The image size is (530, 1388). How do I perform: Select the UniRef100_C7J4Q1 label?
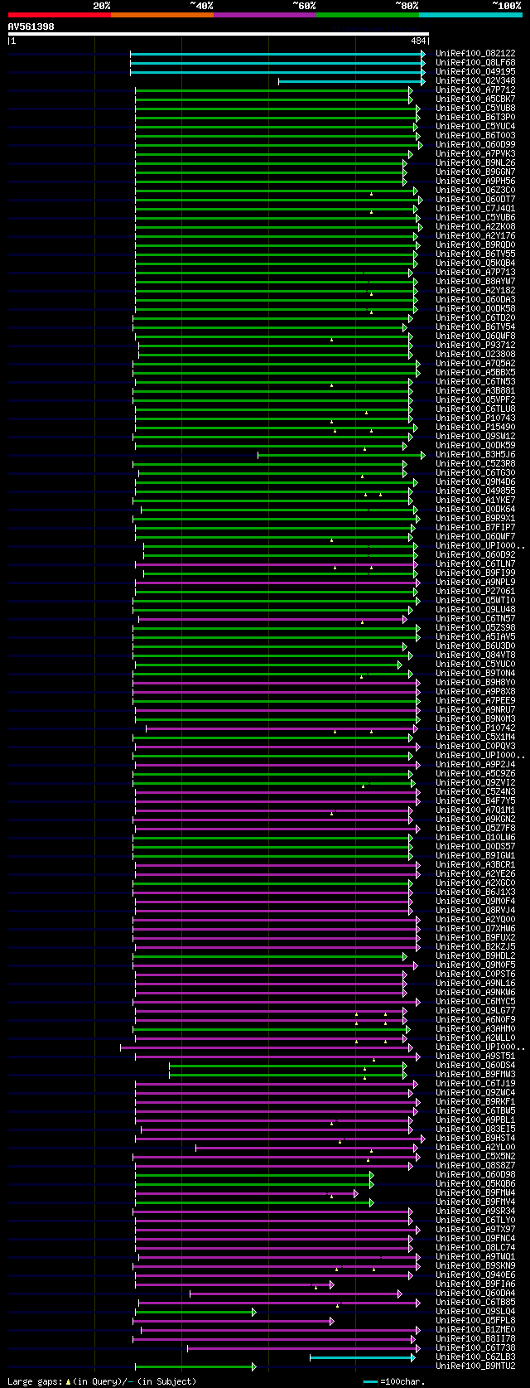pyautogui.click(x=475, y=208)
